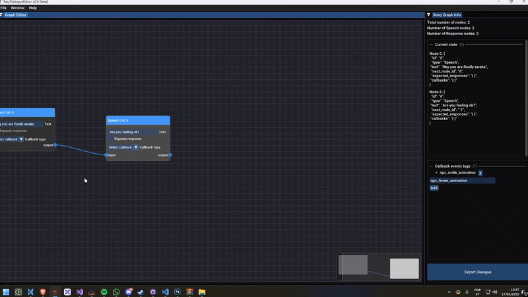This screenshot has width=528, height=297.
Task: Toggle Expects response on Speech node 6
Action: (x=111, y=139)
